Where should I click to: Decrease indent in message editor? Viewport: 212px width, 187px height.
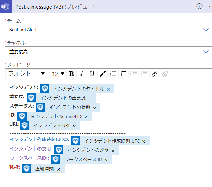[x=144, y=74]
